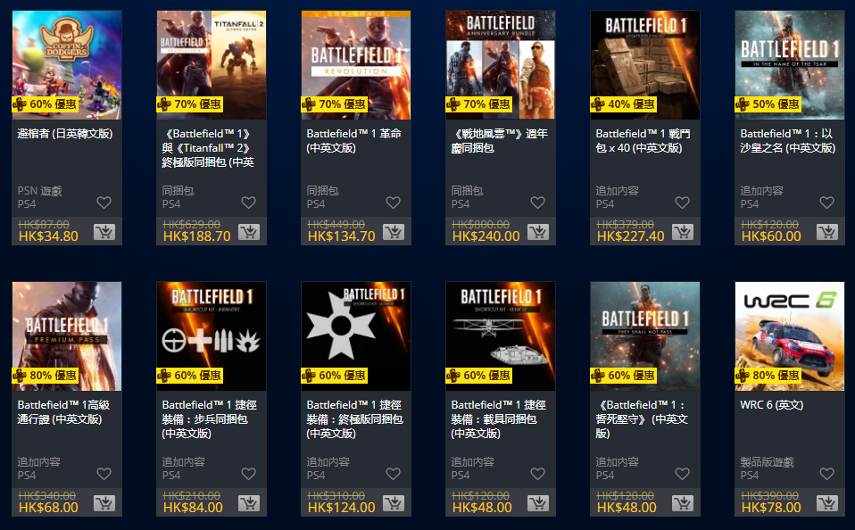
Task: Open WRC 6 game cover thumbnail
Action: (790, 335)
